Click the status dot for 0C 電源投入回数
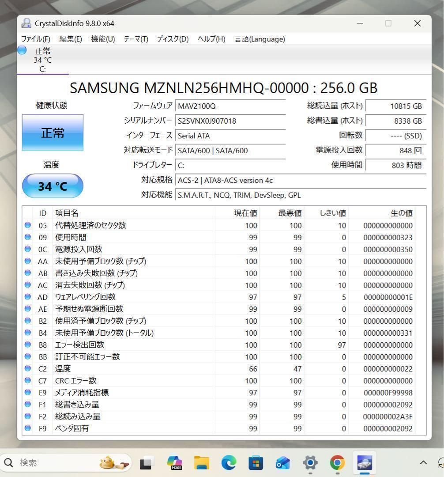The image size is (444, 477). click(x=28, y=249)
